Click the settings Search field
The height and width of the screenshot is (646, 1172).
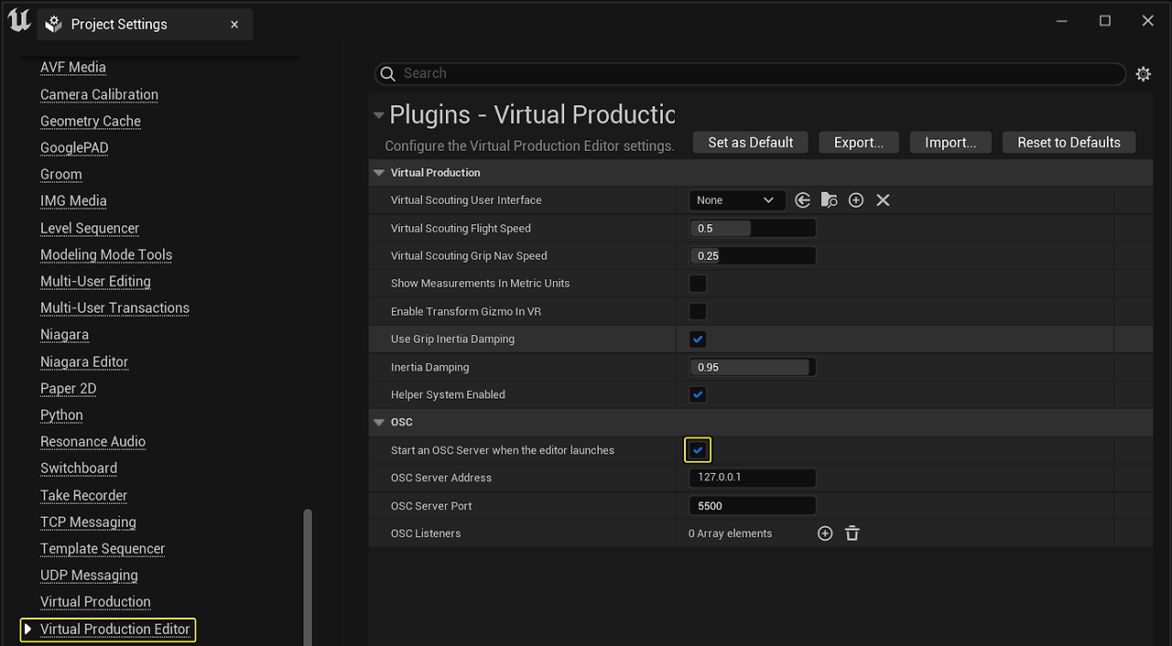point(751,74)
